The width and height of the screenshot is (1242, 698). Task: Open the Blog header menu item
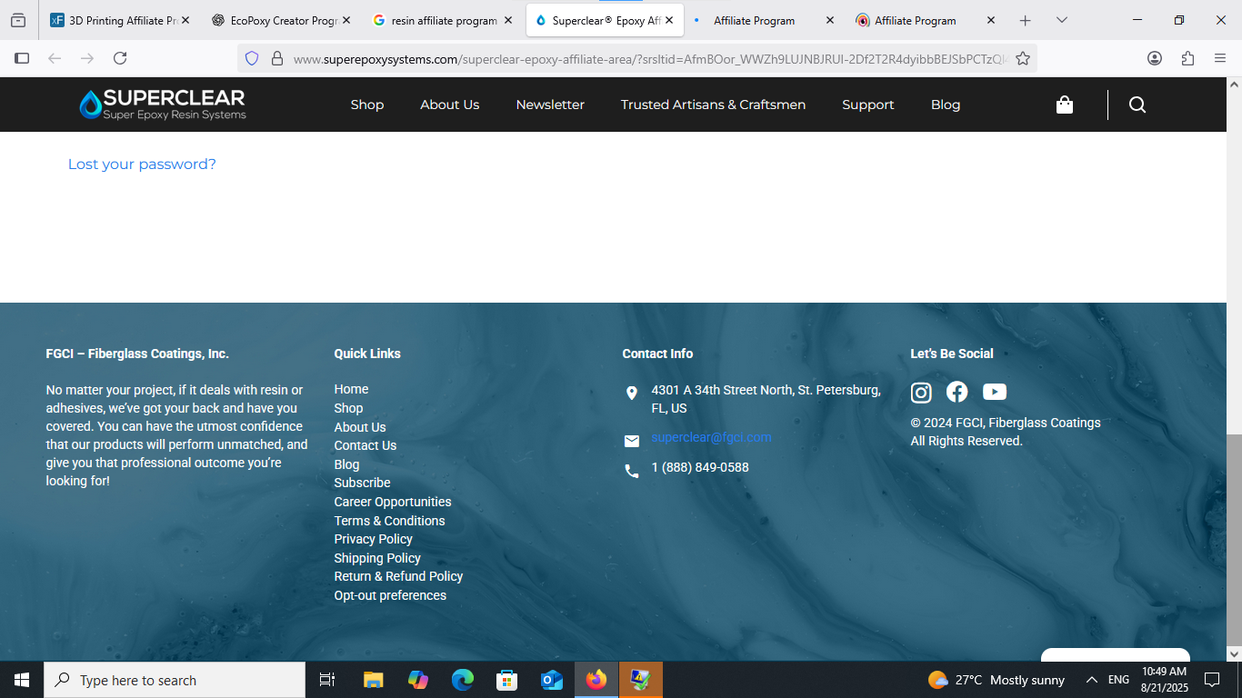[946, 105]
